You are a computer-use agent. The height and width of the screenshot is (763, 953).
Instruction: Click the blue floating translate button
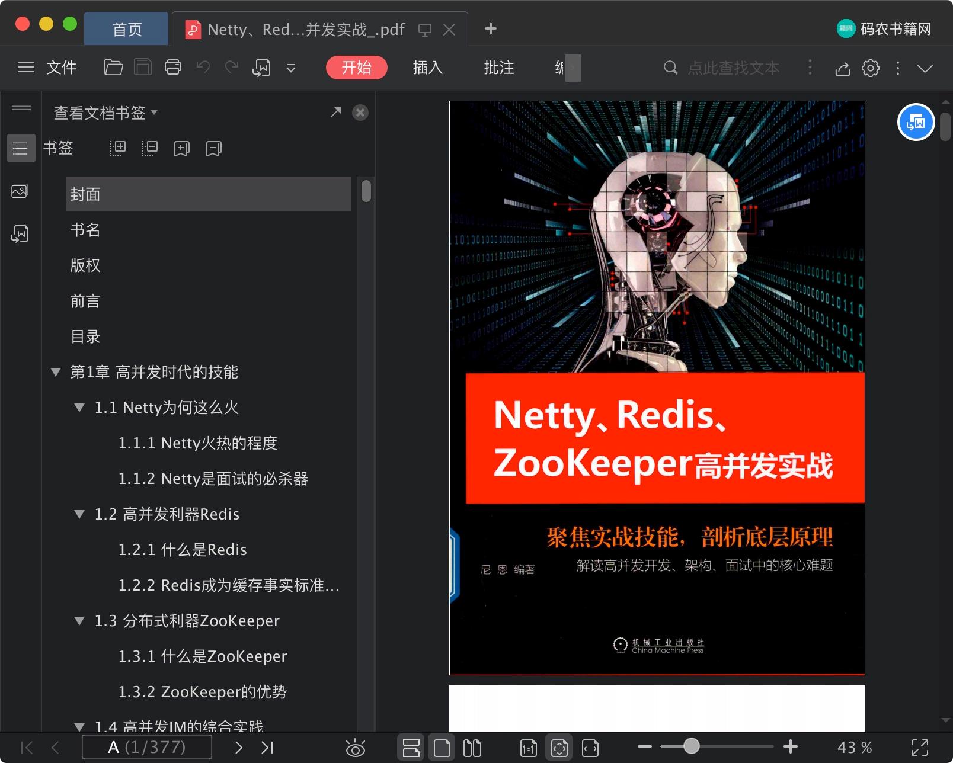pos(916,122)
